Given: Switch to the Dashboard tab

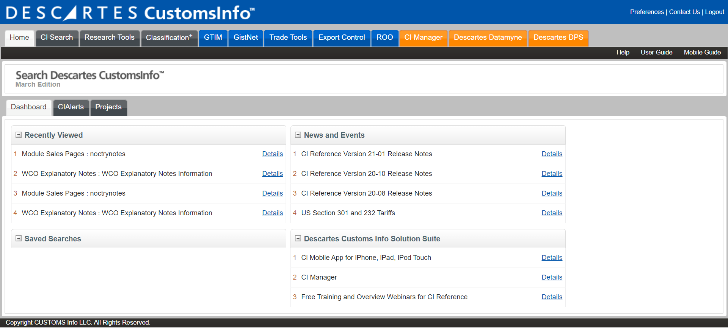Looking at the screenshot, I should 29,107.
